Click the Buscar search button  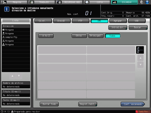[138, 27]
